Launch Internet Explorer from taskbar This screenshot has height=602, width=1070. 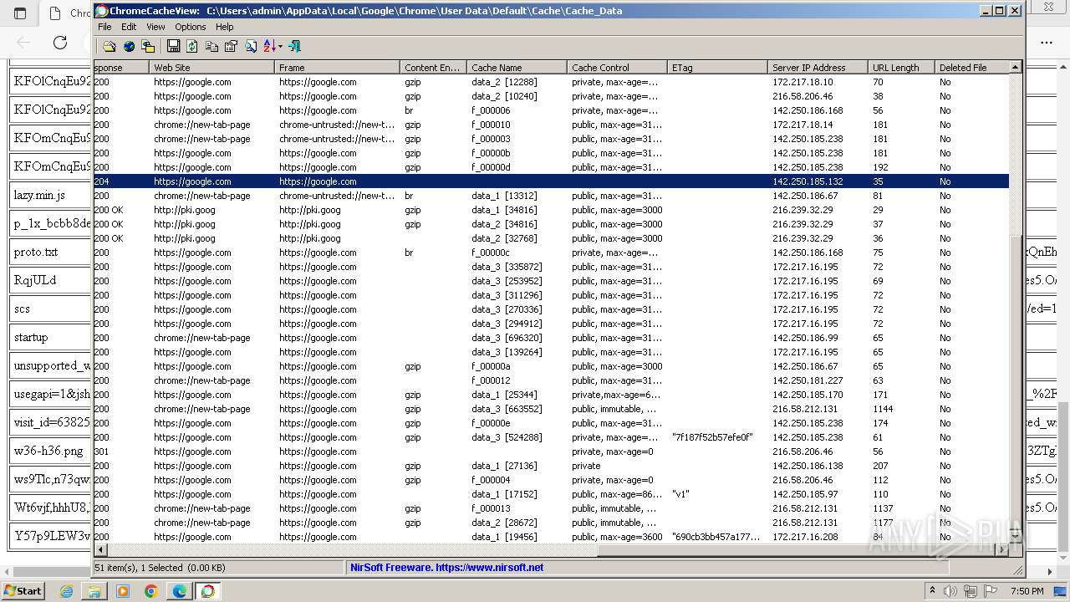tap(66, 591)
